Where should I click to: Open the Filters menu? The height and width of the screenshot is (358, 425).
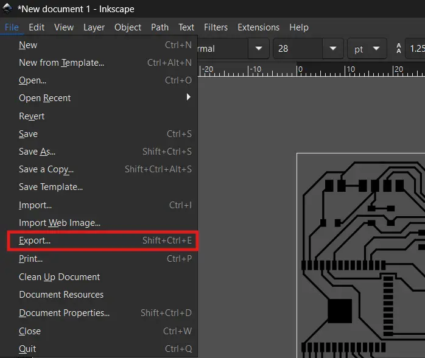tap(216, 27)
